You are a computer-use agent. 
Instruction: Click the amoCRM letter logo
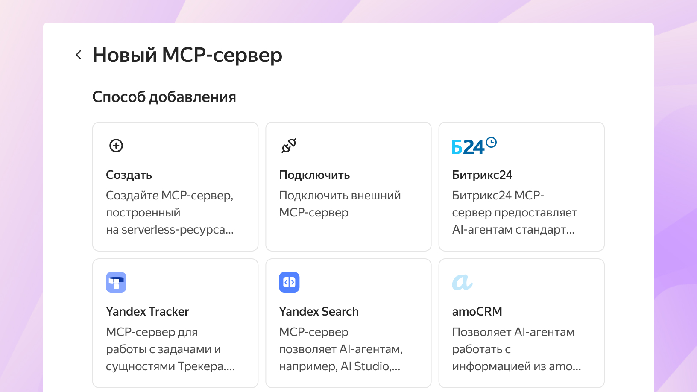462,282
